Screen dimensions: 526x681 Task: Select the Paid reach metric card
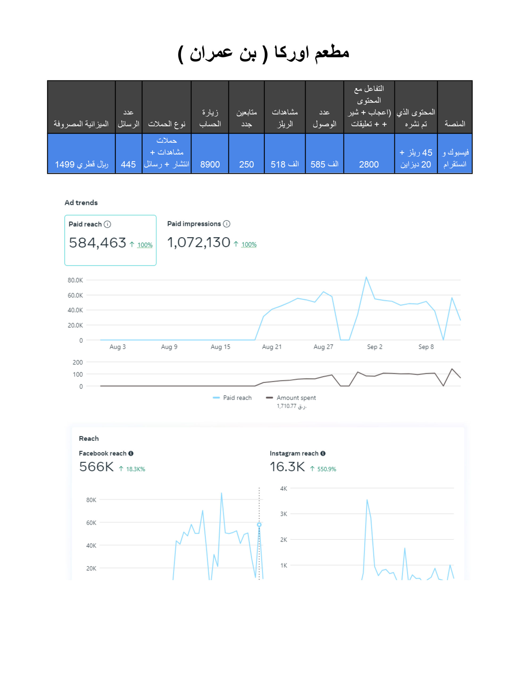[x=110, y=240]
